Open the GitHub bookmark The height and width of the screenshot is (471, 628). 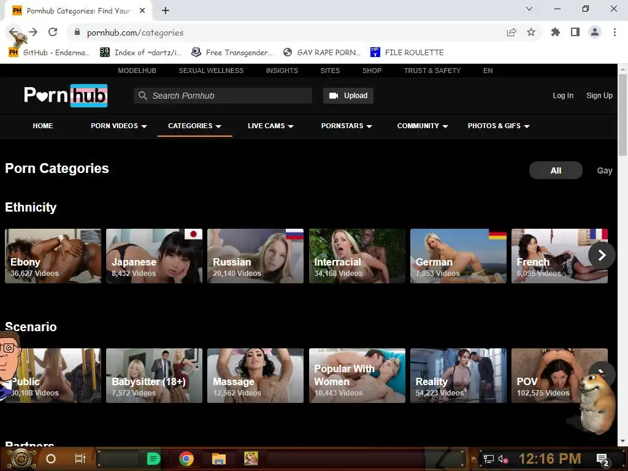[49, 53]
